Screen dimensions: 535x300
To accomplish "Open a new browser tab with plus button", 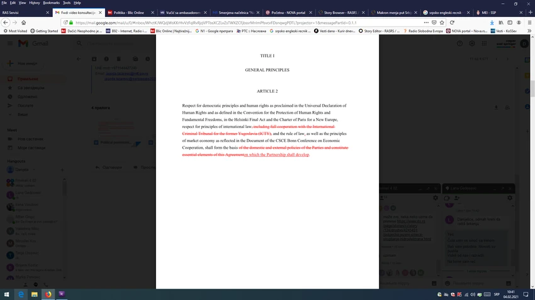I will [530, 13].
